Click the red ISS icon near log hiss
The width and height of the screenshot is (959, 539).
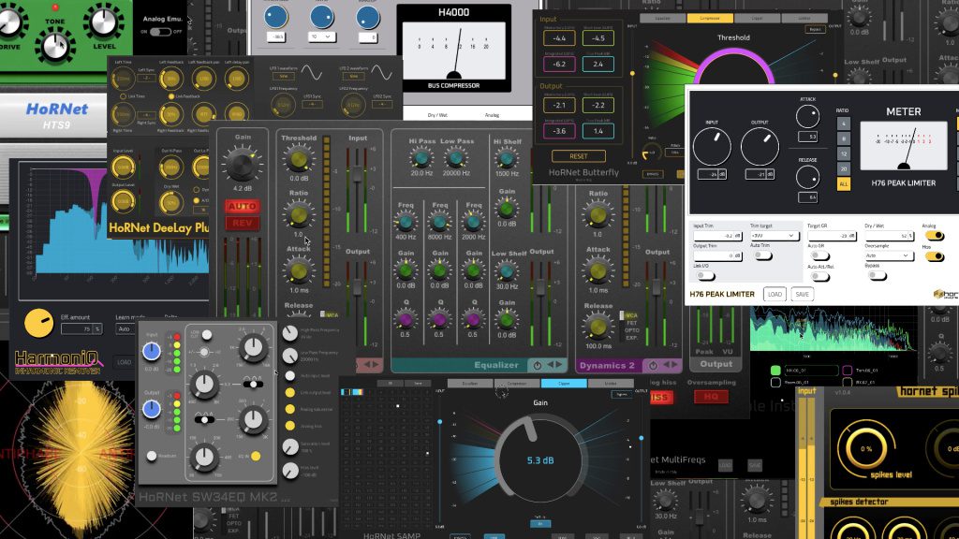(660, 397)
